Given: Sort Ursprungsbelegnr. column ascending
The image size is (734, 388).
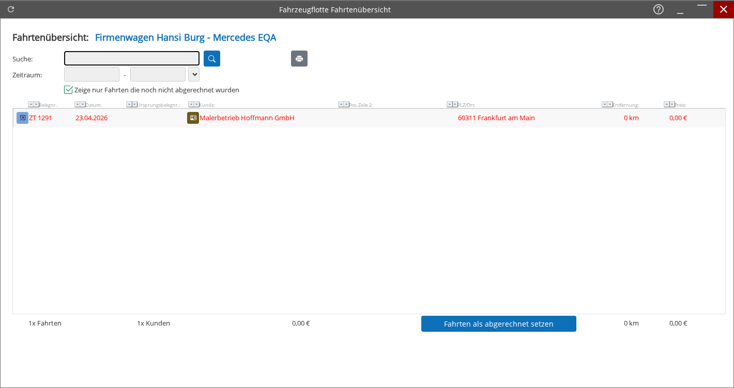Looking at the screenshot, I should tap(129, 104).
